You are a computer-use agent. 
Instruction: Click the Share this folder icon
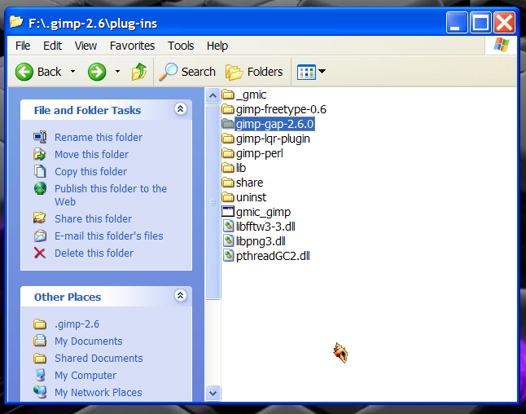click(40, 218)
